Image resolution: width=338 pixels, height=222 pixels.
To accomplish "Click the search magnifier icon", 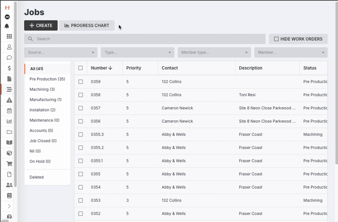I will click(30, 39).
